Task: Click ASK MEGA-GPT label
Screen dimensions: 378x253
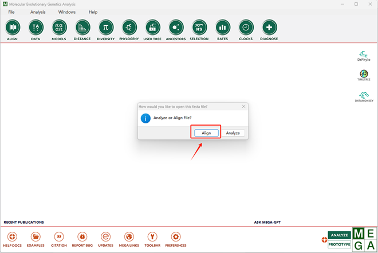Action: [267, 222]
